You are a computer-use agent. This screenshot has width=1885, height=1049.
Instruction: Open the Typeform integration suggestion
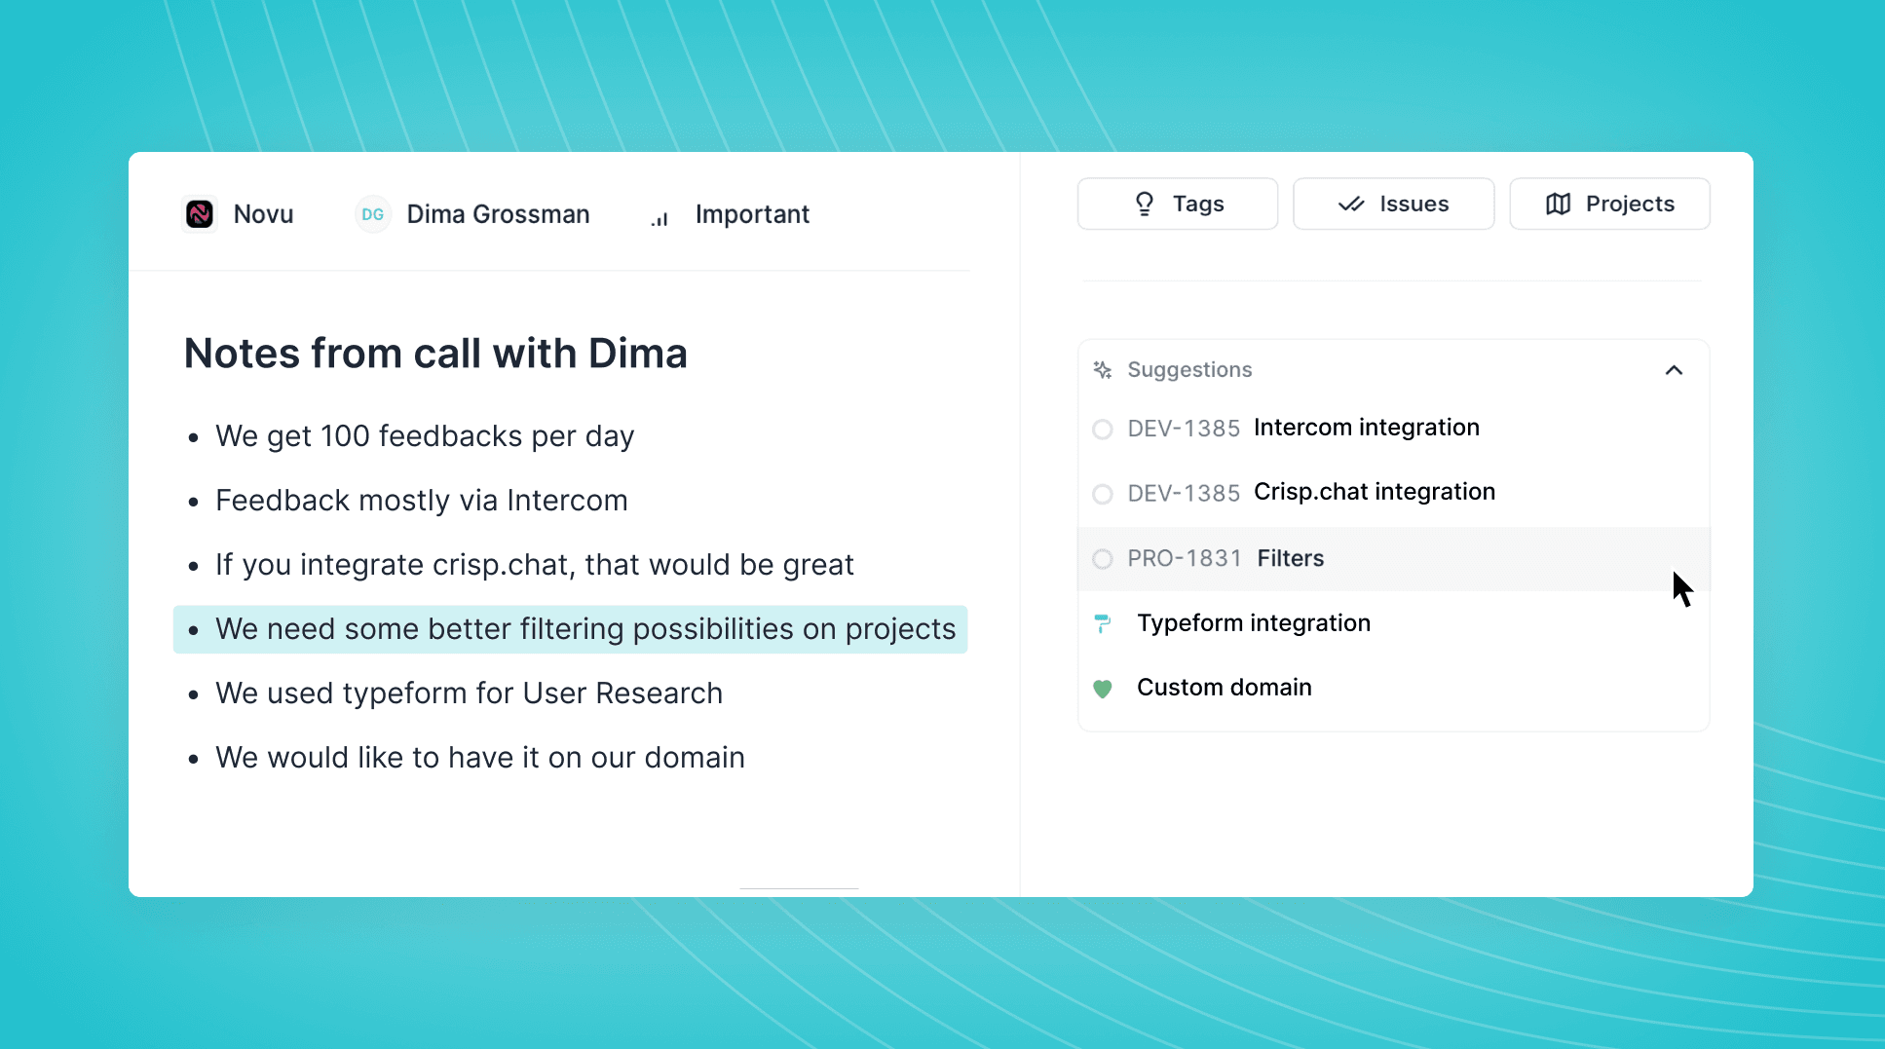point(1253,623)
